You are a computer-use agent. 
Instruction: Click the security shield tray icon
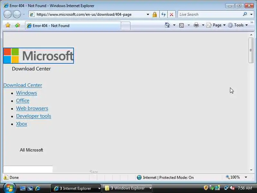tap(206, 188)
